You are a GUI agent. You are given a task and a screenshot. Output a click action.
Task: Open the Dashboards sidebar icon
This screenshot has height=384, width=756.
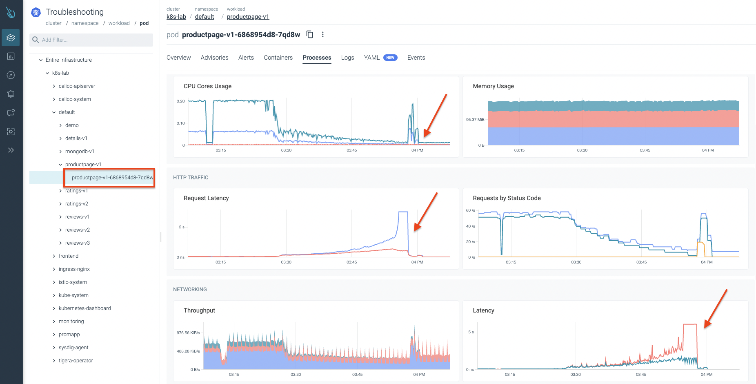click(11, 56)
